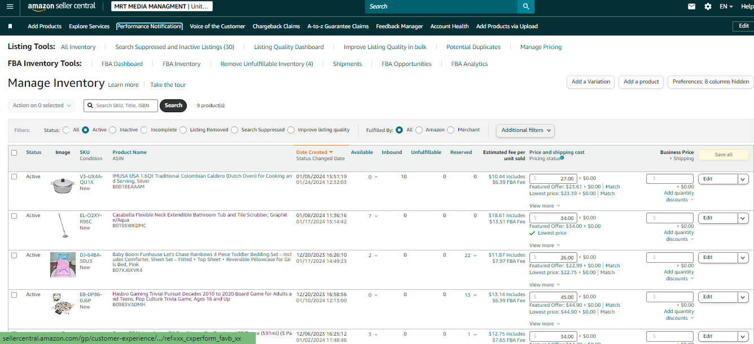Click the black Search button
The image size is (754, 344).
(173, 105)
